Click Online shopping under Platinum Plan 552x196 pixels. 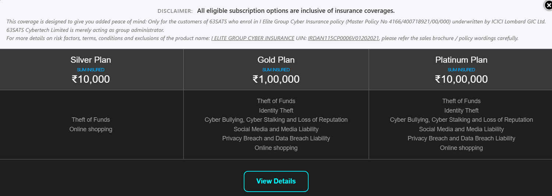[x=461, y=148]
